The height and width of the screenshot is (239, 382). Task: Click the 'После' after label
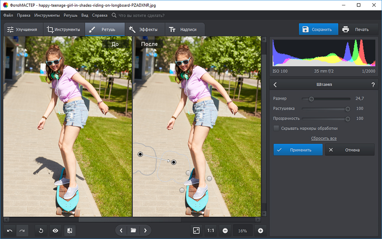pyautogui.click(x=149, y=44)
